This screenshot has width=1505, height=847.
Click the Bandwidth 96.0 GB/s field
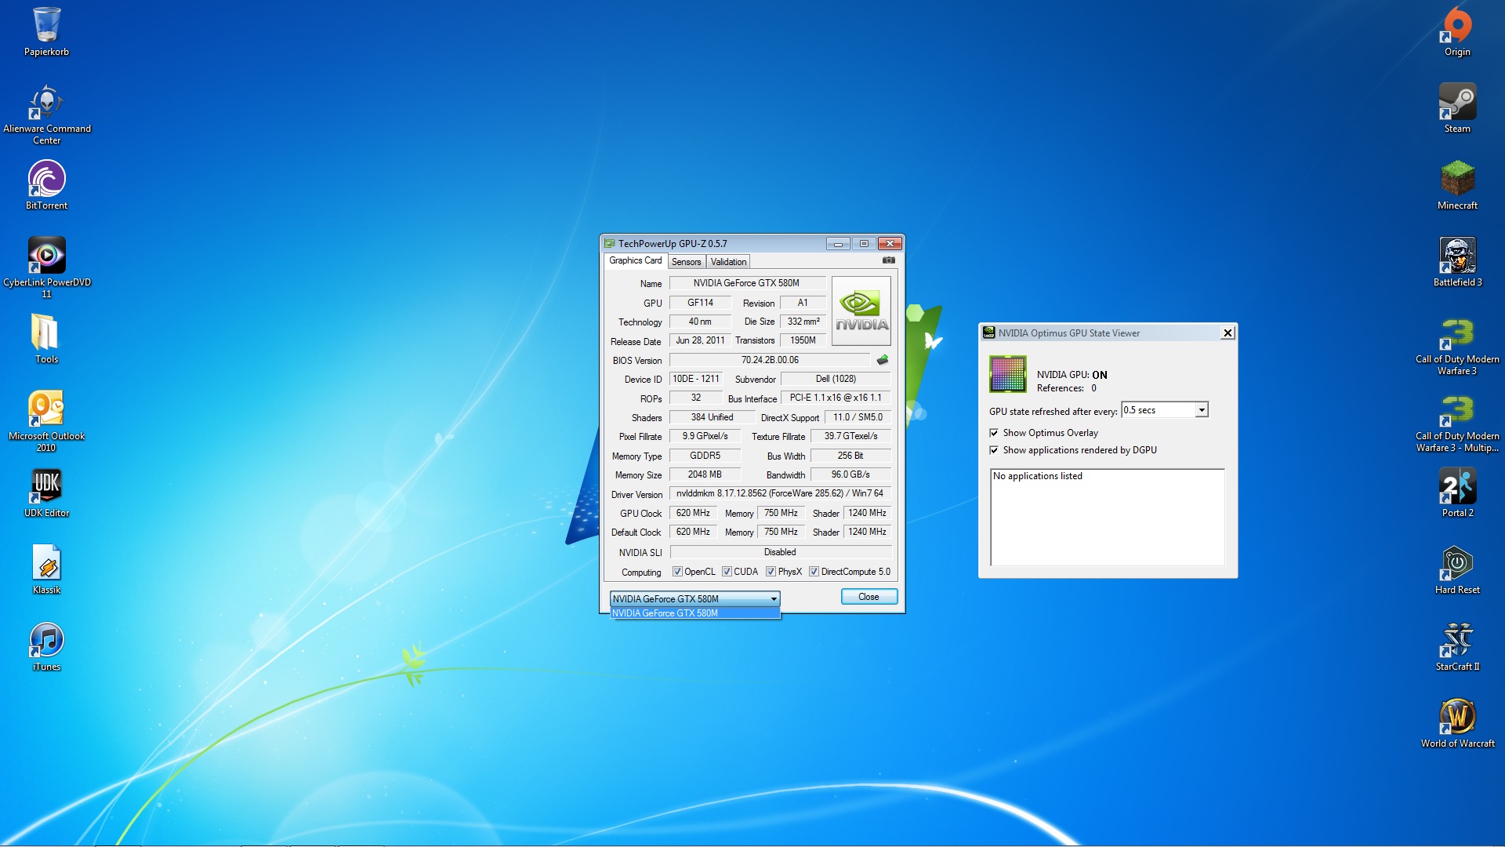(850, 474)
